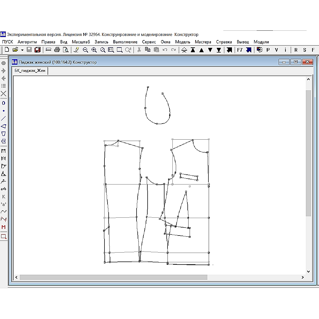Click the red M tool icon
This screenshot has width=319, height=319.
click(4, 227)
